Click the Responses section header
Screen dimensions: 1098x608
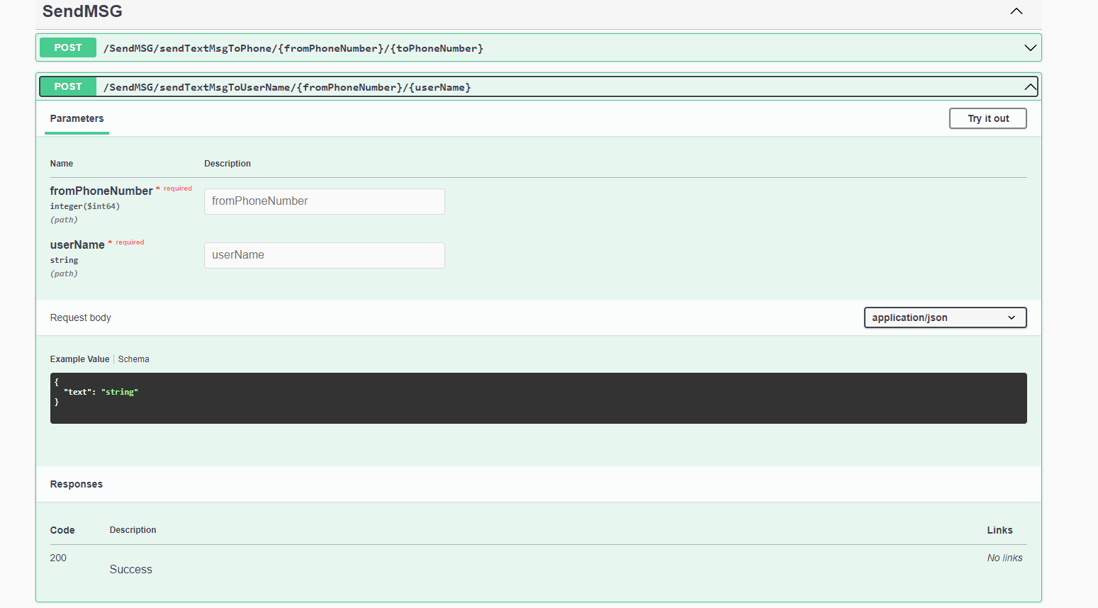[76, 484]
